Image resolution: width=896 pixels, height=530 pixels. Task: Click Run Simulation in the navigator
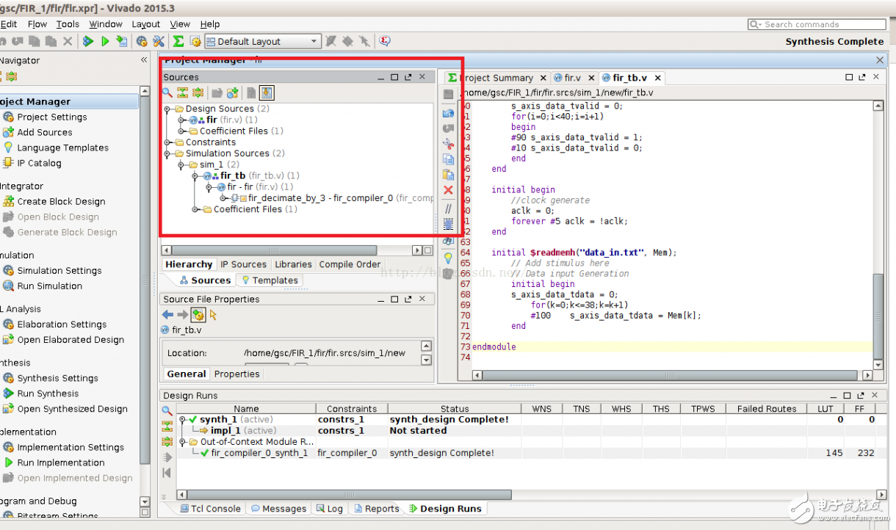[49, 286]
